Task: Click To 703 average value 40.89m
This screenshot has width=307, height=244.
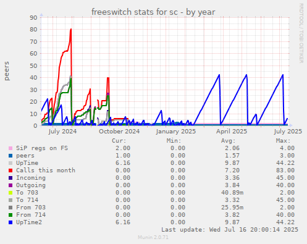Action: [x=232, y=193]
